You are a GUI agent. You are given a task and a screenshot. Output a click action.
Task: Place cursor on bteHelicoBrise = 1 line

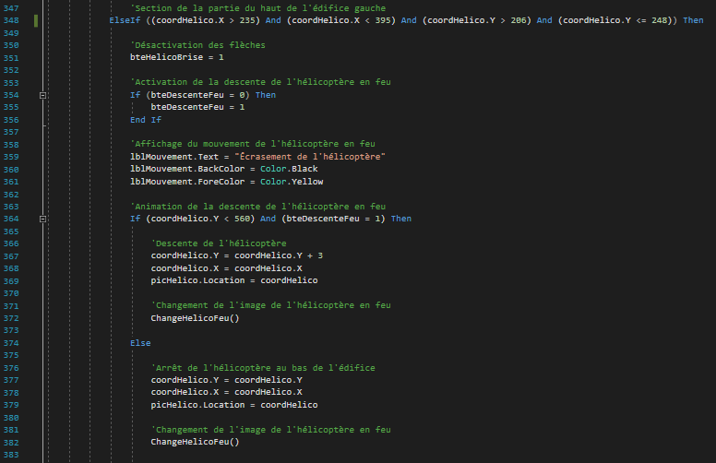pyautogui.click(x=177, y=57)
